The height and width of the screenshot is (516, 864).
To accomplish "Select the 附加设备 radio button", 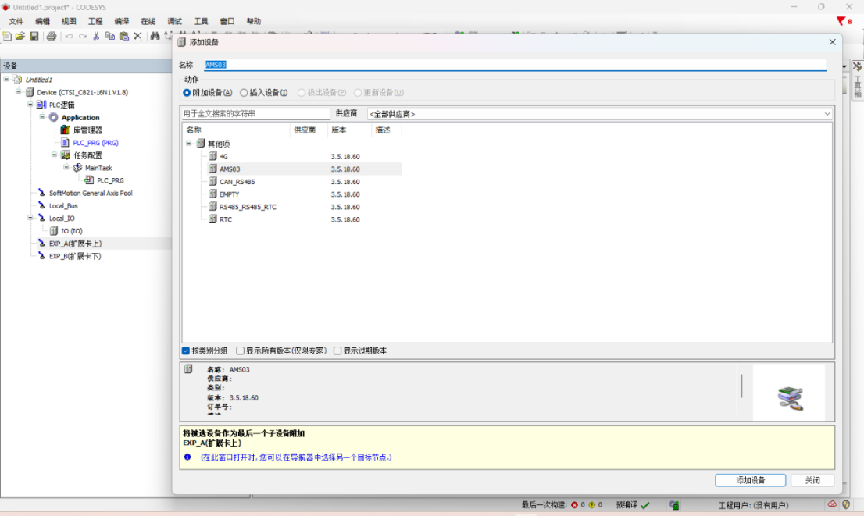I will click(187, 93).
